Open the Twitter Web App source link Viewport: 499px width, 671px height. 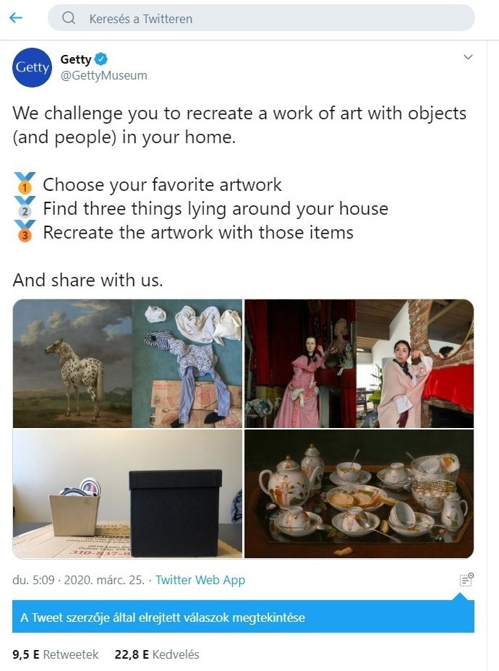(200, 580)
